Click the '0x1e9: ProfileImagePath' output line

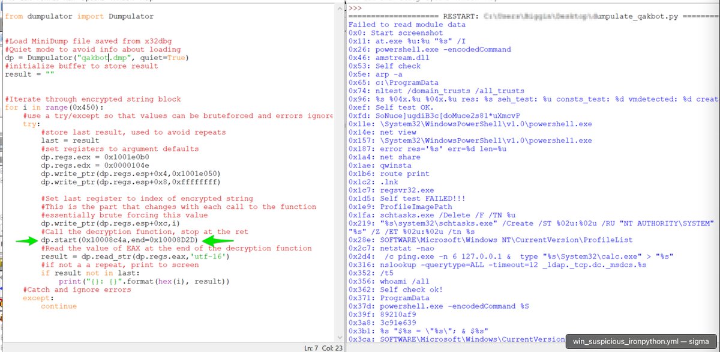[400, 207]
